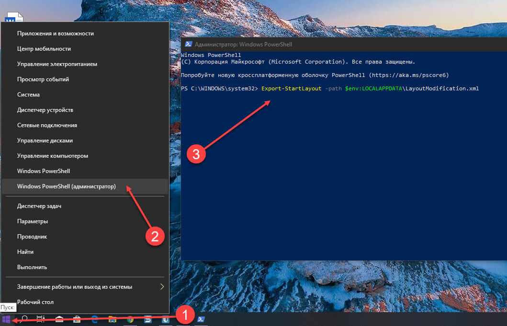Open Управление электропитанием

[85, 64]
